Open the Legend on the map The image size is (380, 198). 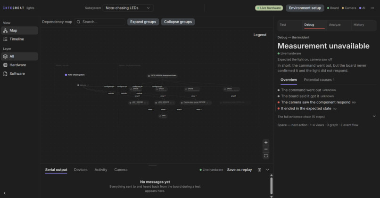(260, 35)
